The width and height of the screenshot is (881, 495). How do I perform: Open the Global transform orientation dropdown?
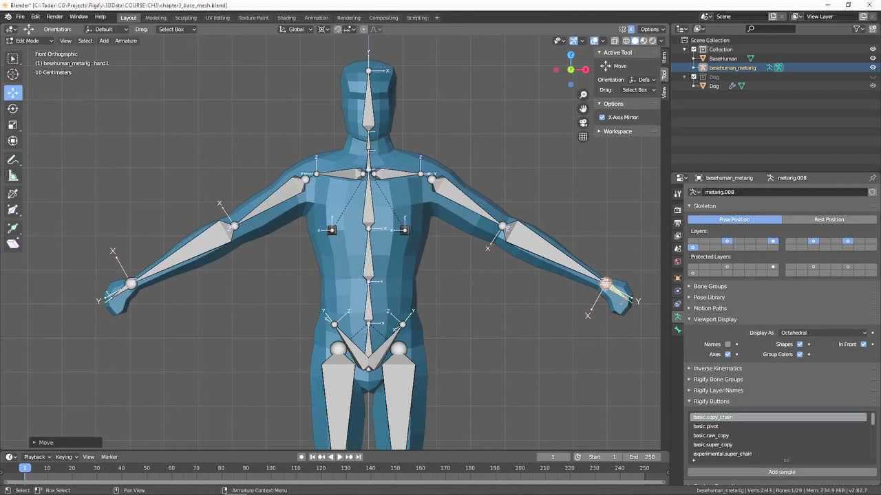coord(296,29)
